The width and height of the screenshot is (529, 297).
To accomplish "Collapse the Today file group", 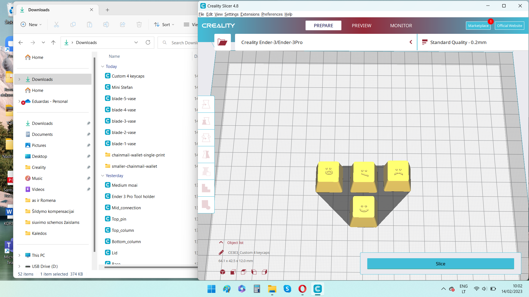I will pyautogui.click(x=102, y=67).
